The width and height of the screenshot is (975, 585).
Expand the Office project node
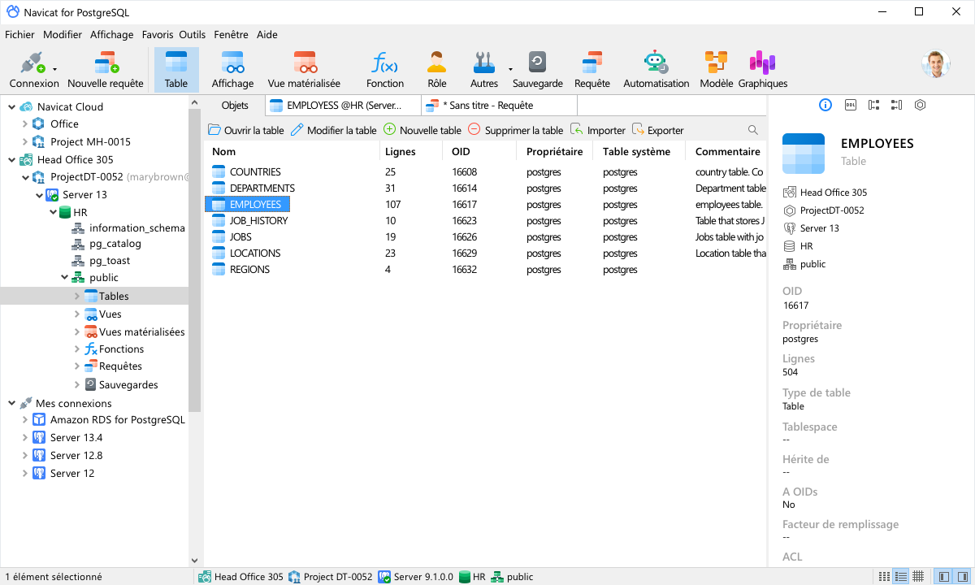pos(24,124)
